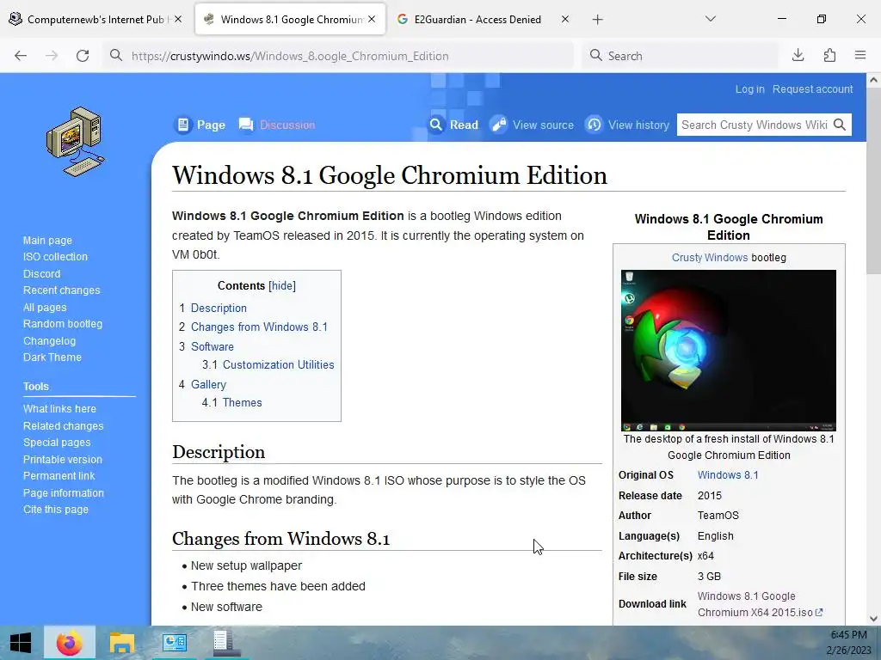Screen dimensions: 881x660
Task: Select the Read view tab
Action: pyautogui.click(x=453, y=125)
